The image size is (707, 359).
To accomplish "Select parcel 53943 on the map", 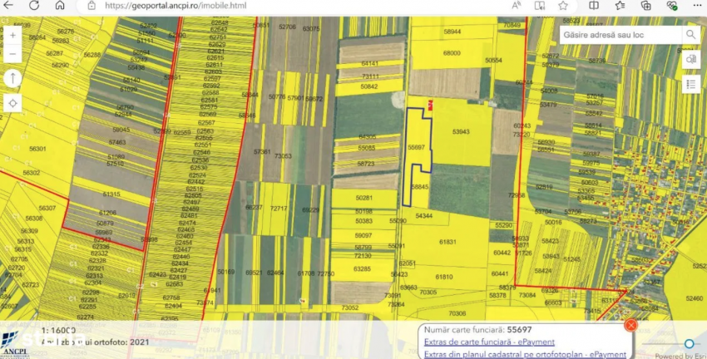I will click(x=461, y=131).
